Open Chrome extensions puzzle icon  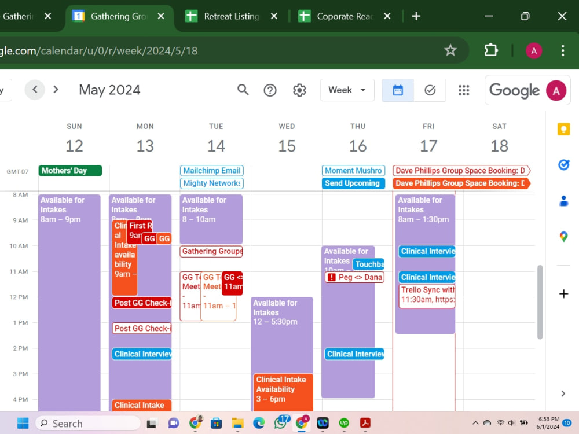[x=491, y=50]
